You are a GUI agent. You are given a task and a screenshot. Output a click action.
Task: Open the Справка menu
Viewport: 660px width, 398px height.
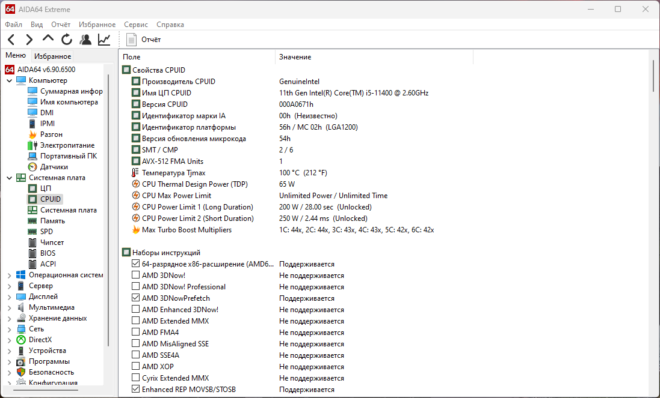click(170, 25)
